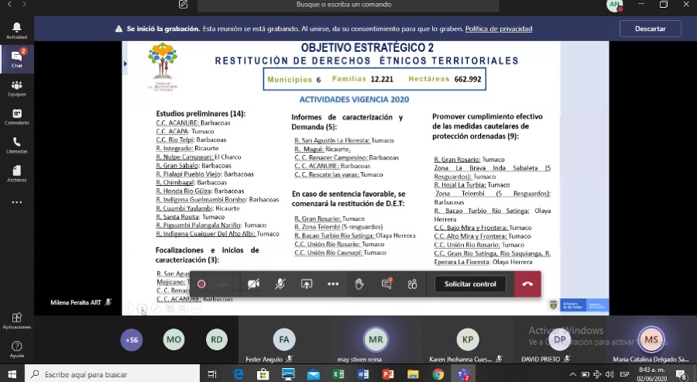Dismiss the recording banner with Descartar
Viewport: 697px width, 382px height.
[x=651, y=29]
